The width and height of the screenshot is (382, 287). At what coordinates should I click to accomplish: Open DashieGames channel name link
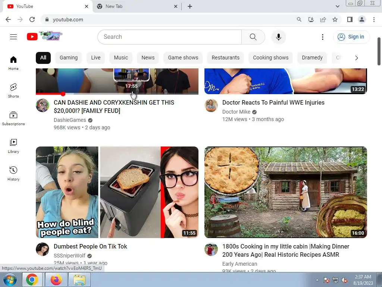(x=70, y=120)
